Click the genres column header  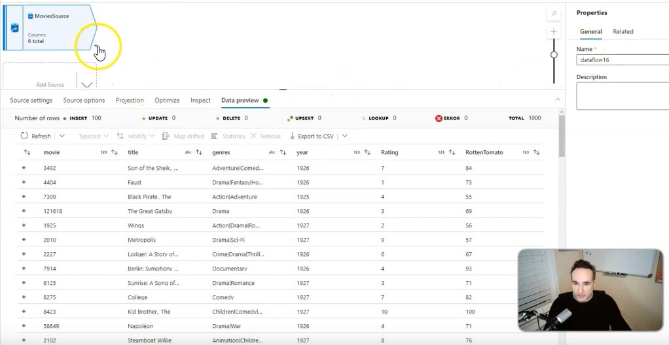[221, 152]
